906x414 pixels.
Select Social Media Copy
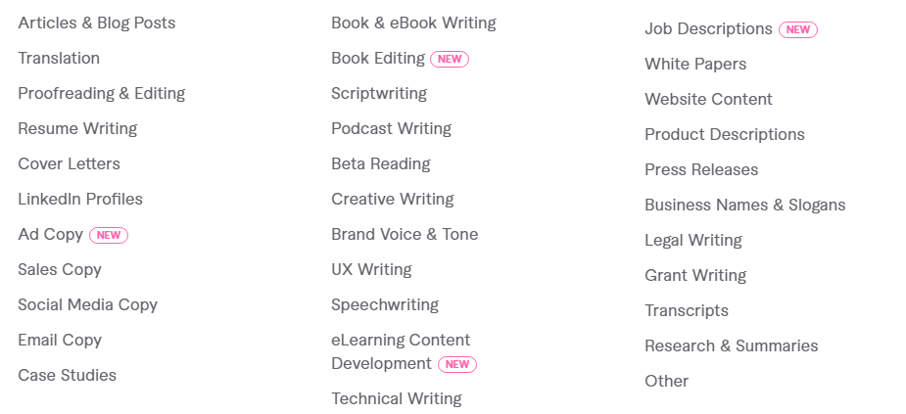[88, 304]
